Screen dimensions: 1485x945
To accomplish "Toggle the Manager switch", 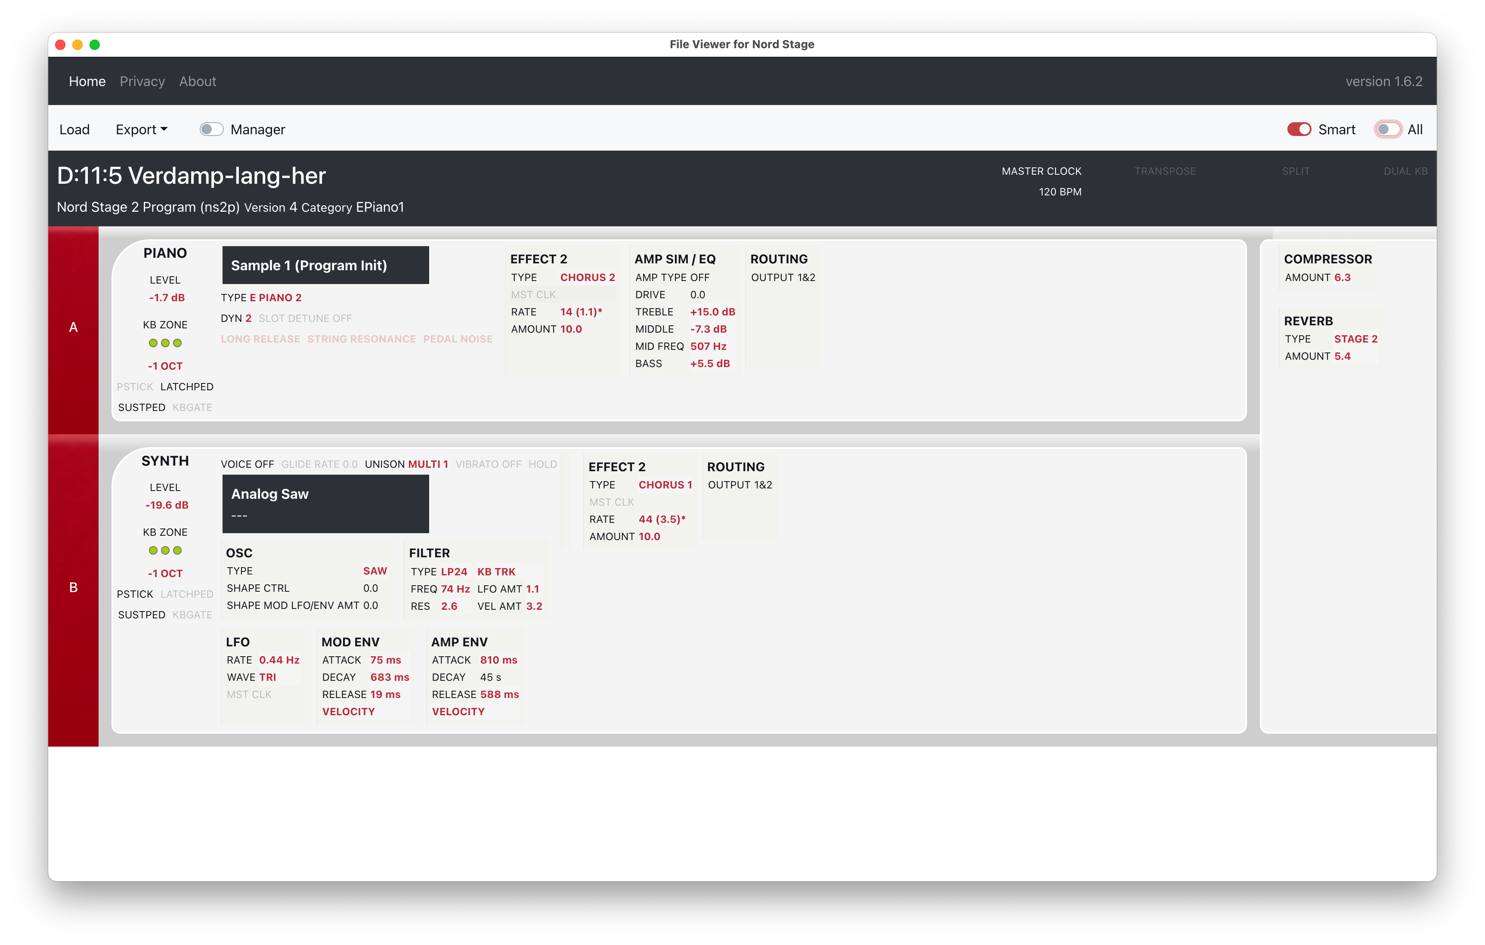I will point(211,129).
